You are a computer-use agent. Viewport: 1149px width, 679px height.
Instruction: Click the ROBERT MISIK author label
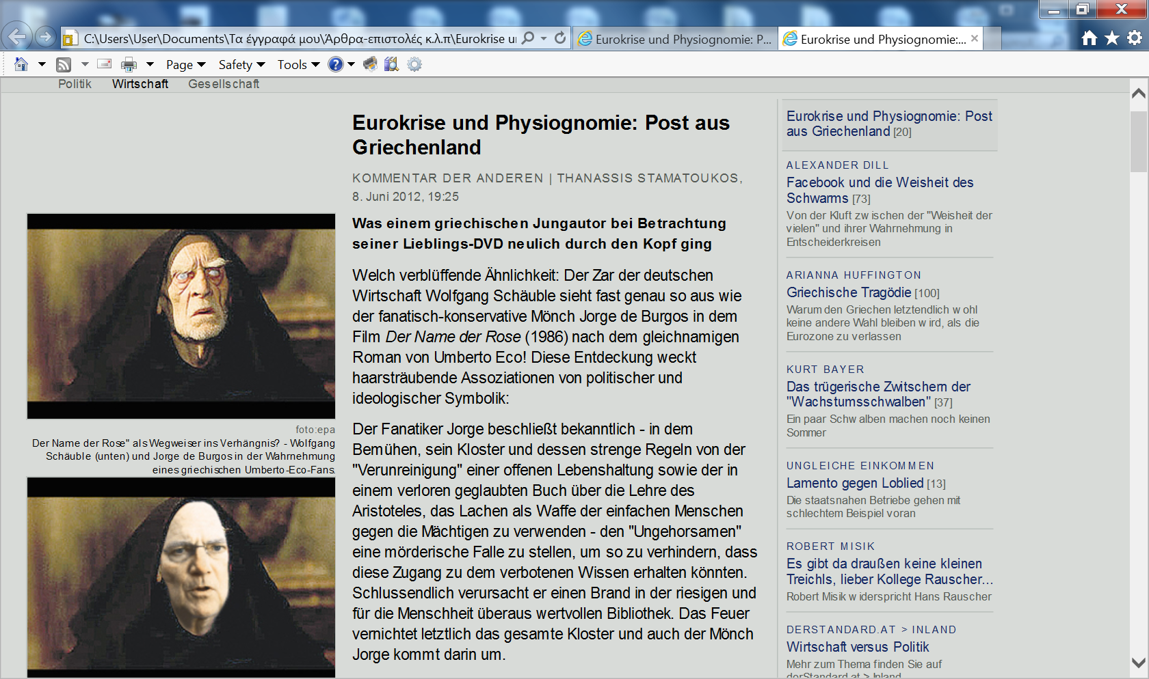(x=830, y=546)
